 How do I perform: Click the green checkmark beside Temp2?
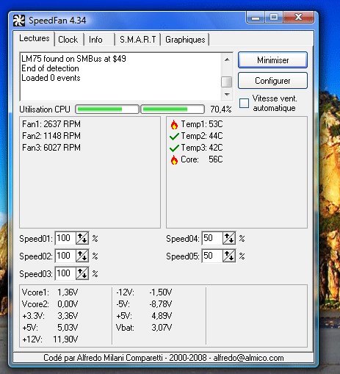click(174, 136)
